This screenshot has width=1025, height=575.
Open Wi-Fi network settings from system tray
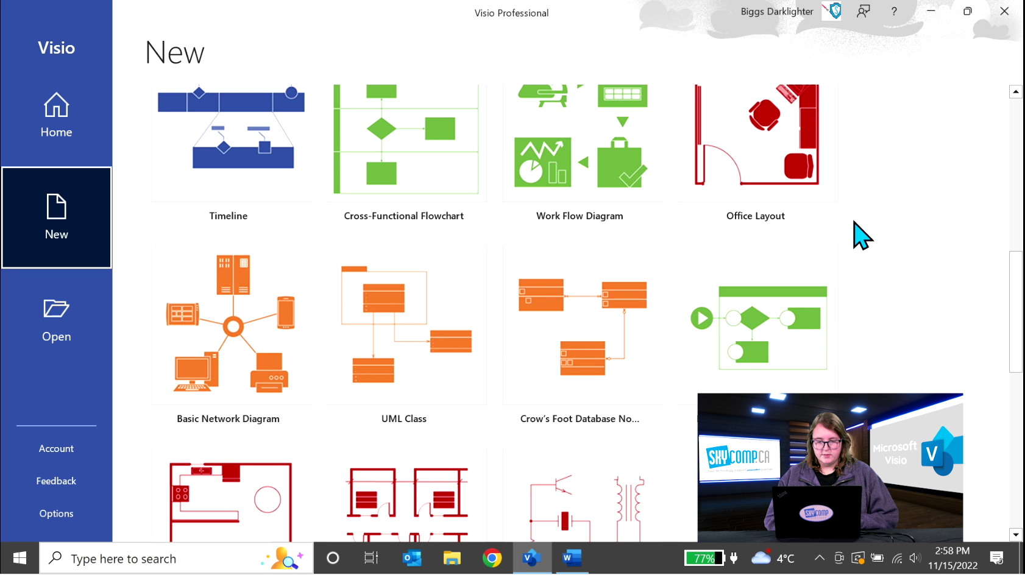(897, 558)
